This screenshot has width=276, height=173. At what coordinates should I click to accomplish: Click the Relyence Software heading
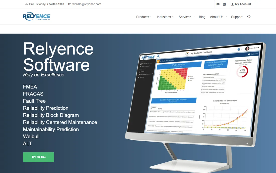pos(58,57)
